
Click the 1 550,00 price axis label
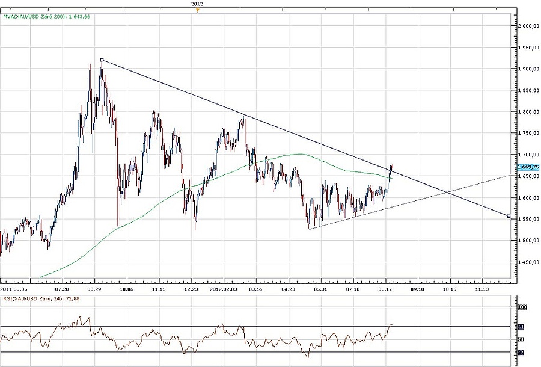528,219
